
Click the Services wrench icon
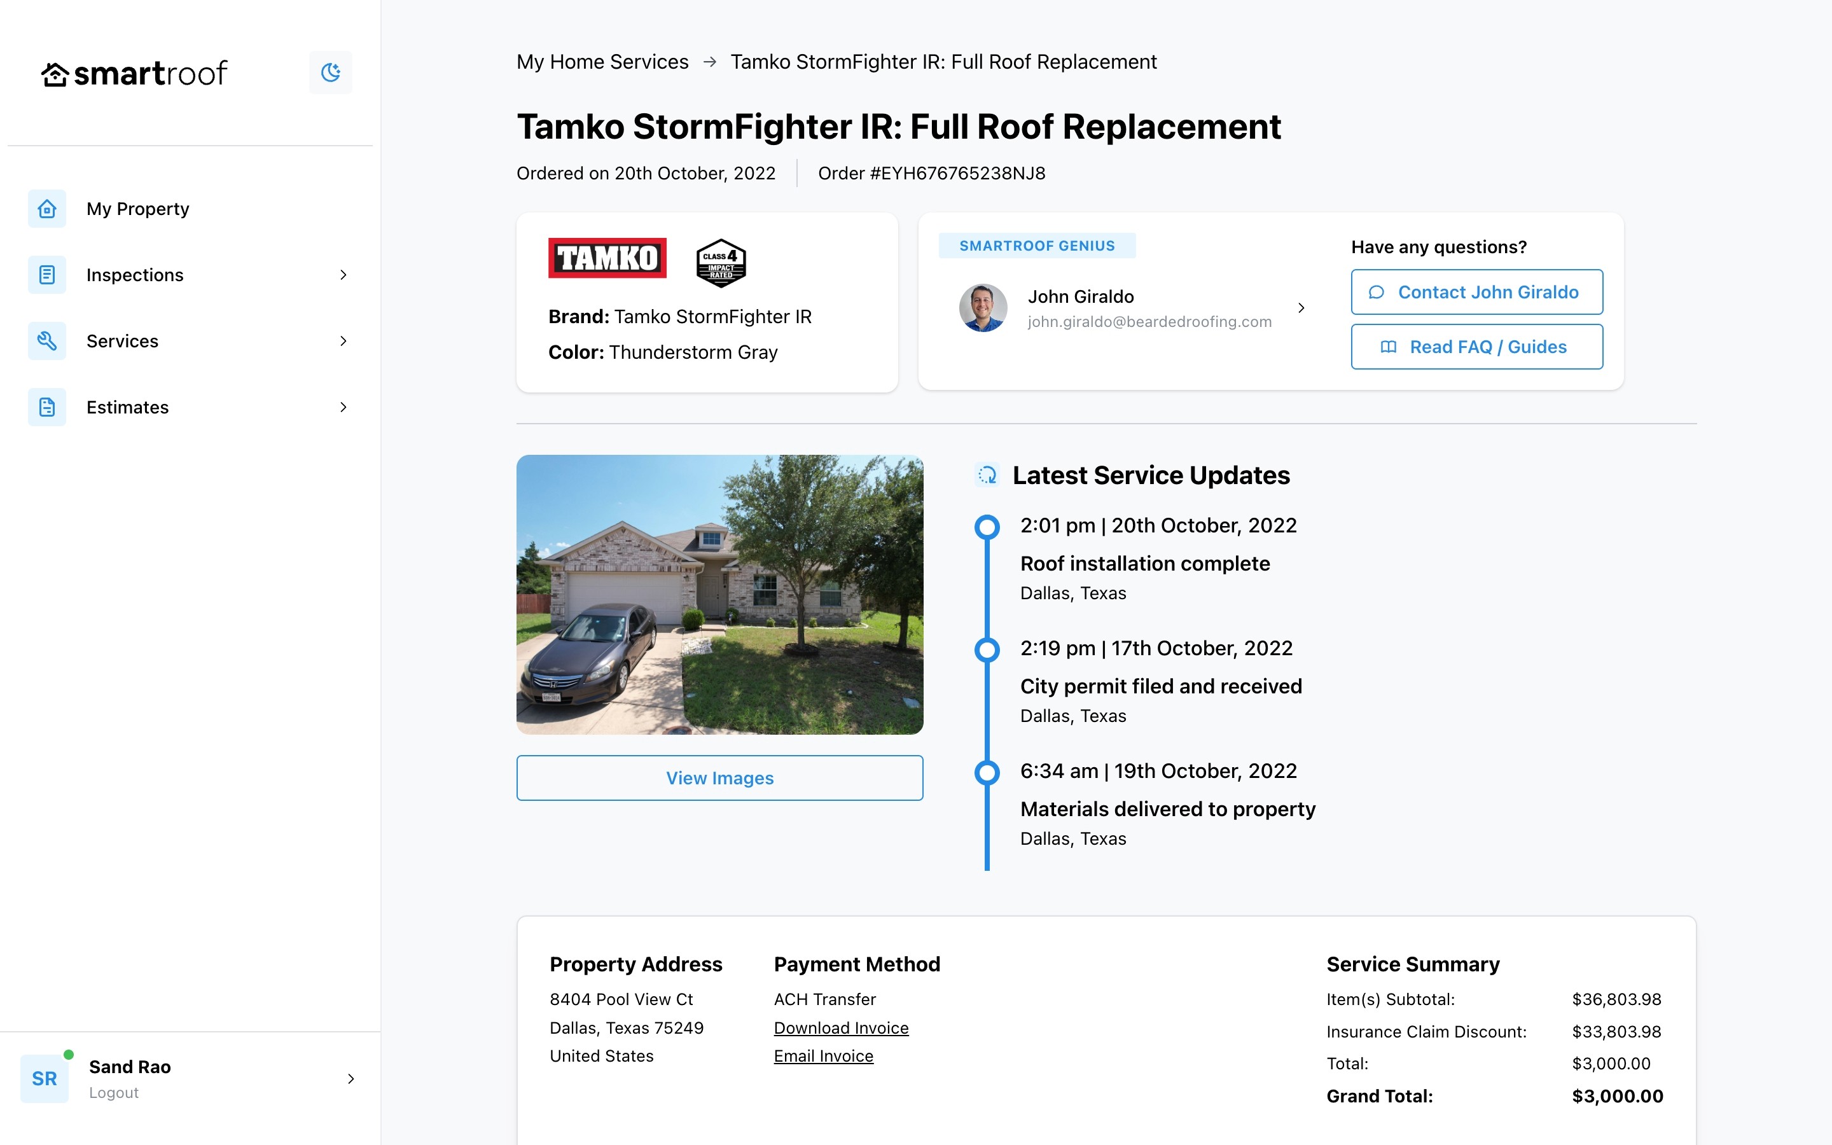pyautogui.click(x=47, y=341)
